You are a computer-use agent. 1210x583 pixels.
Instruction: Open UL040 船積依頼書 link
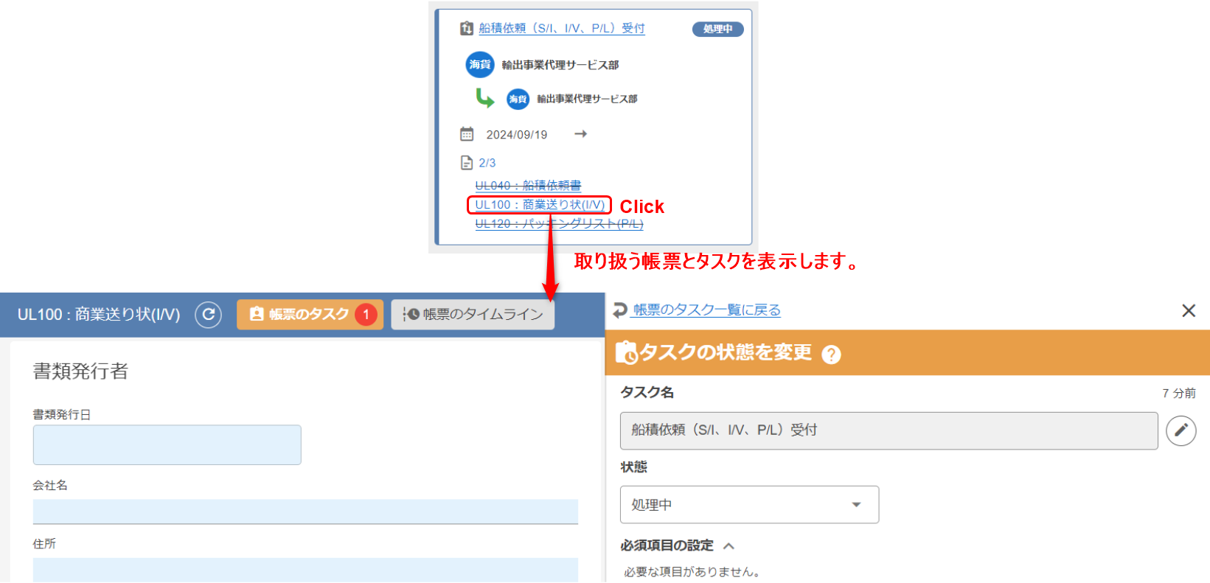[x=528, y=186]
